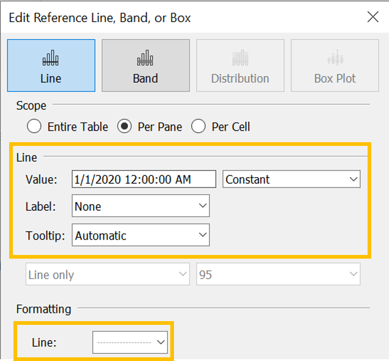Click the Formatting section heading
Screen dimensions: 389x361
[x=43, y=309]
